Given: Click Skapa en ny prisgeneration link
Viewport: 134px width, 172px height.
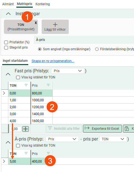Looking at the screenshot, I should pyautogui.click(x=53, y=61).
